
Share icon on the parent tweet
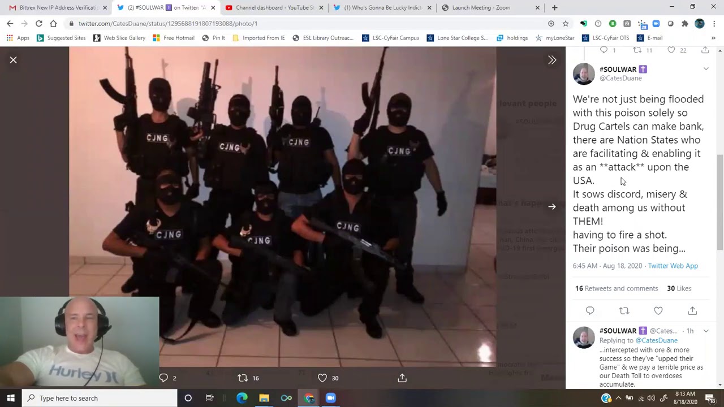[x=705, y=50]
